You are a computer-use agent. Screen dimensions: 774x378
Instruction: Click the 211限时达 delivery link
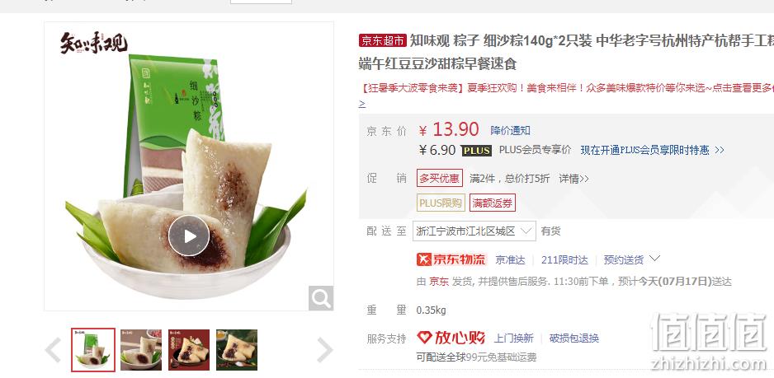(x=564, y=259)
